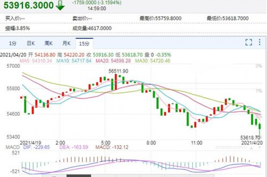Click the -521 MACD axis label

pyautogui.click(x=15, y=171)
